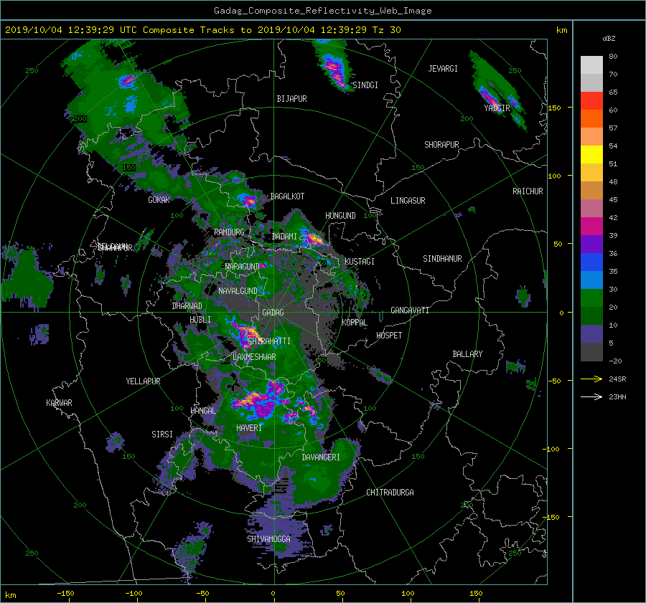Select the magenta 42 dBZ swatch
The height and width of the screenshot is (603, 646).
pyautogui.click(x=591, y=226)
